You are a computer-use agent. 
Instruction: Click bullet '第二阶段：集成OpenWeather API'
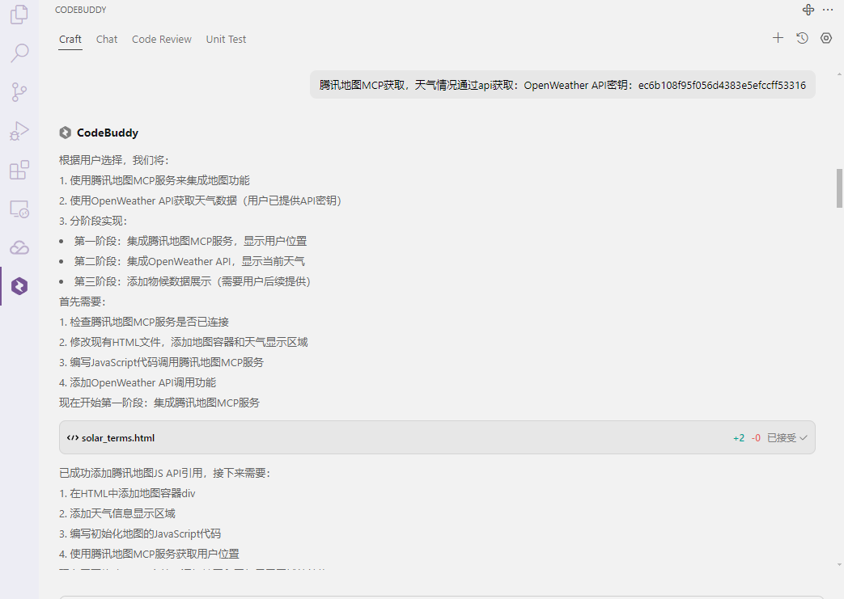(x=152, y=261)
